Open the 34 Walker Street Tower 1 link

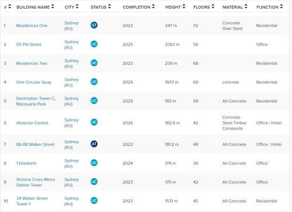32,201
